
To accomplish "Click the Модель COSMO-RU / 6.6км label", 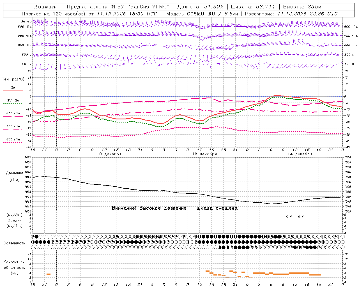I will coord(202,14).
